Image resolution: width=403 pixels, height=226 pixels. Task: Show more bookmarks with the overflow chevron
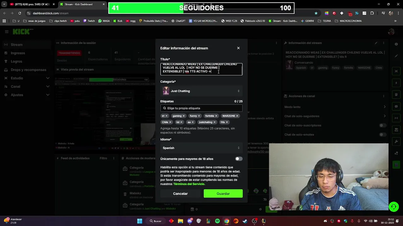395,21
